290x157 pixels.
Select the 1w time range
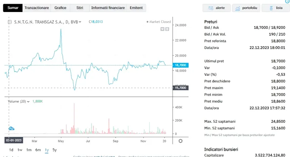coord(20,150)
